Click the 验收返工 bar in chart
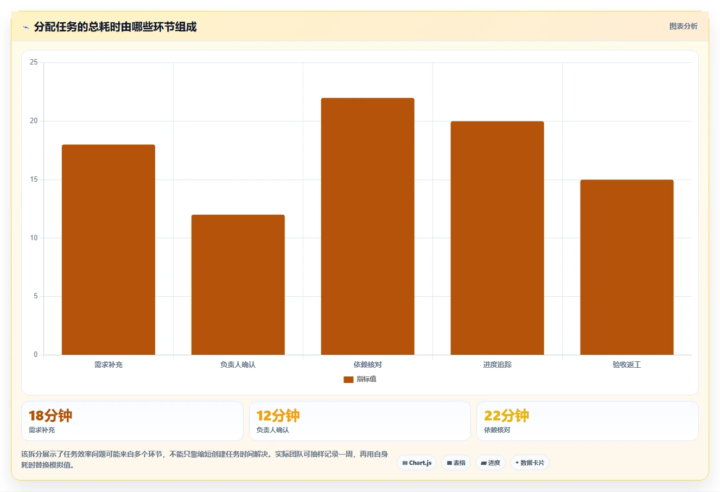Viewport: 720px width, 492px height. pos(627,267)
